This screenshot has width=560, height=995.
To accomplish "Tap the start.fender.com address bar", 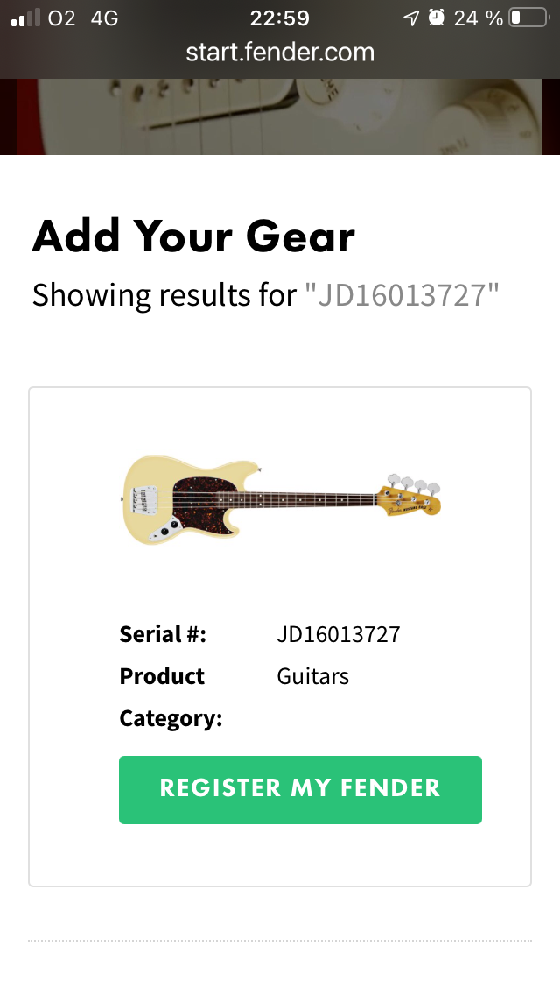I will pos(280,53).
